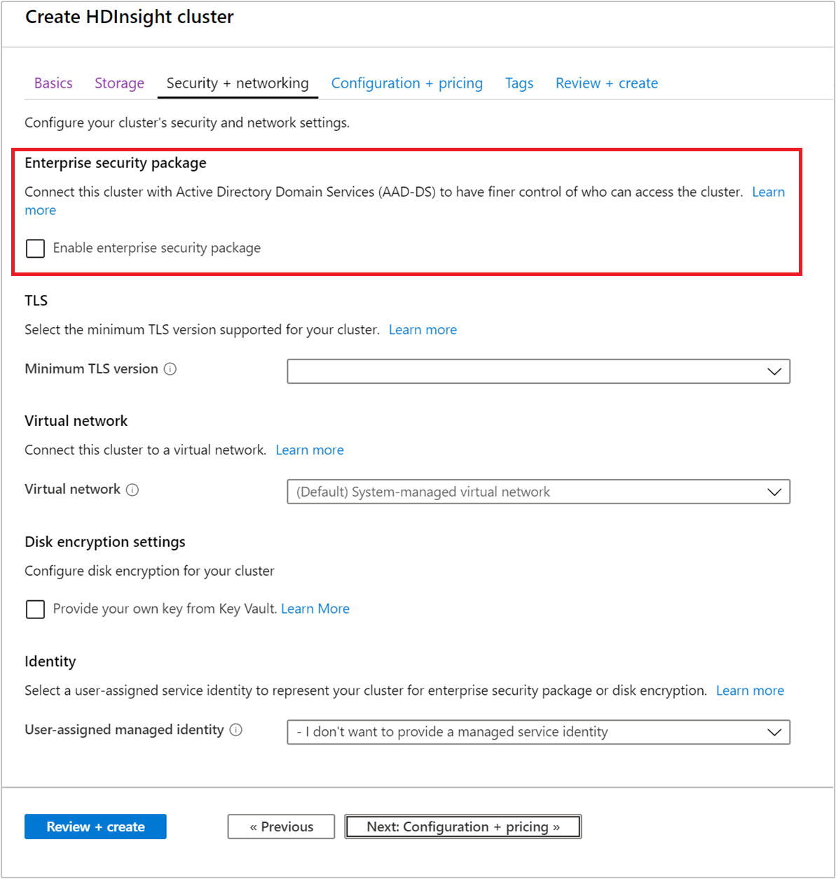Open the Review + create tab
836x879 pixels.
(606, 83)
